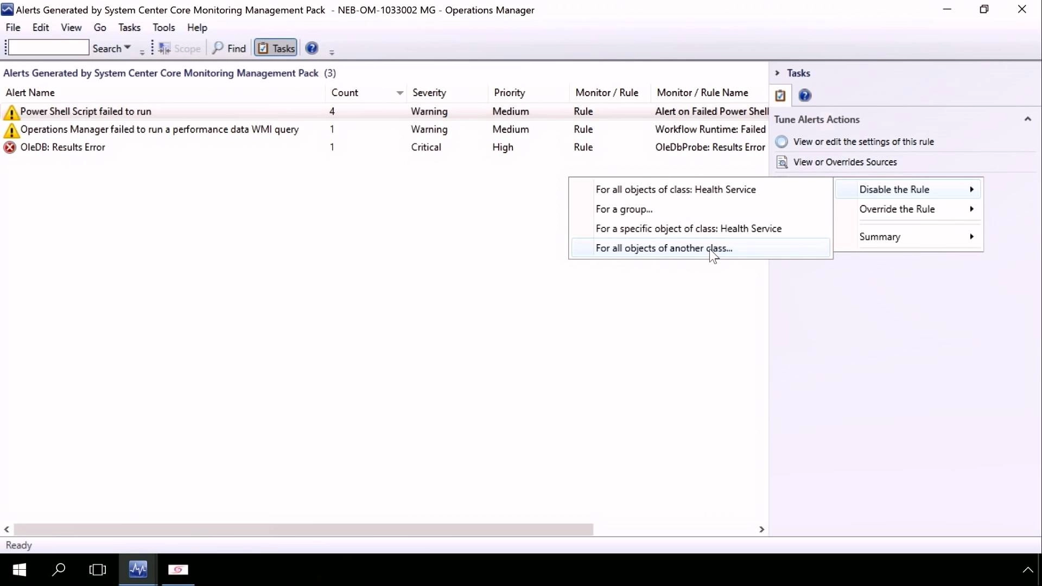The width and height of the screenshot is (1042, 586).
Task: Select the Tasks clipboard icon in Tasks pane
Action: 780,95
